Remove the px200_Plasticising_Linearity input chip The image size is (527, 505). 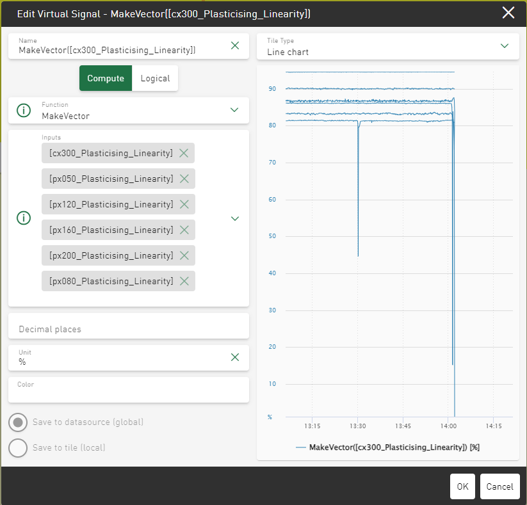coord(184,255)
